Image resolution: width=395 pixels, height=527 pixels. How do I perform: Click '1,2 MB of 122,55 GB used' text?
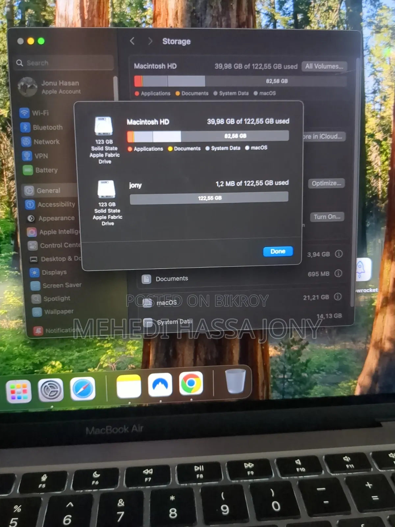point(252,183)
